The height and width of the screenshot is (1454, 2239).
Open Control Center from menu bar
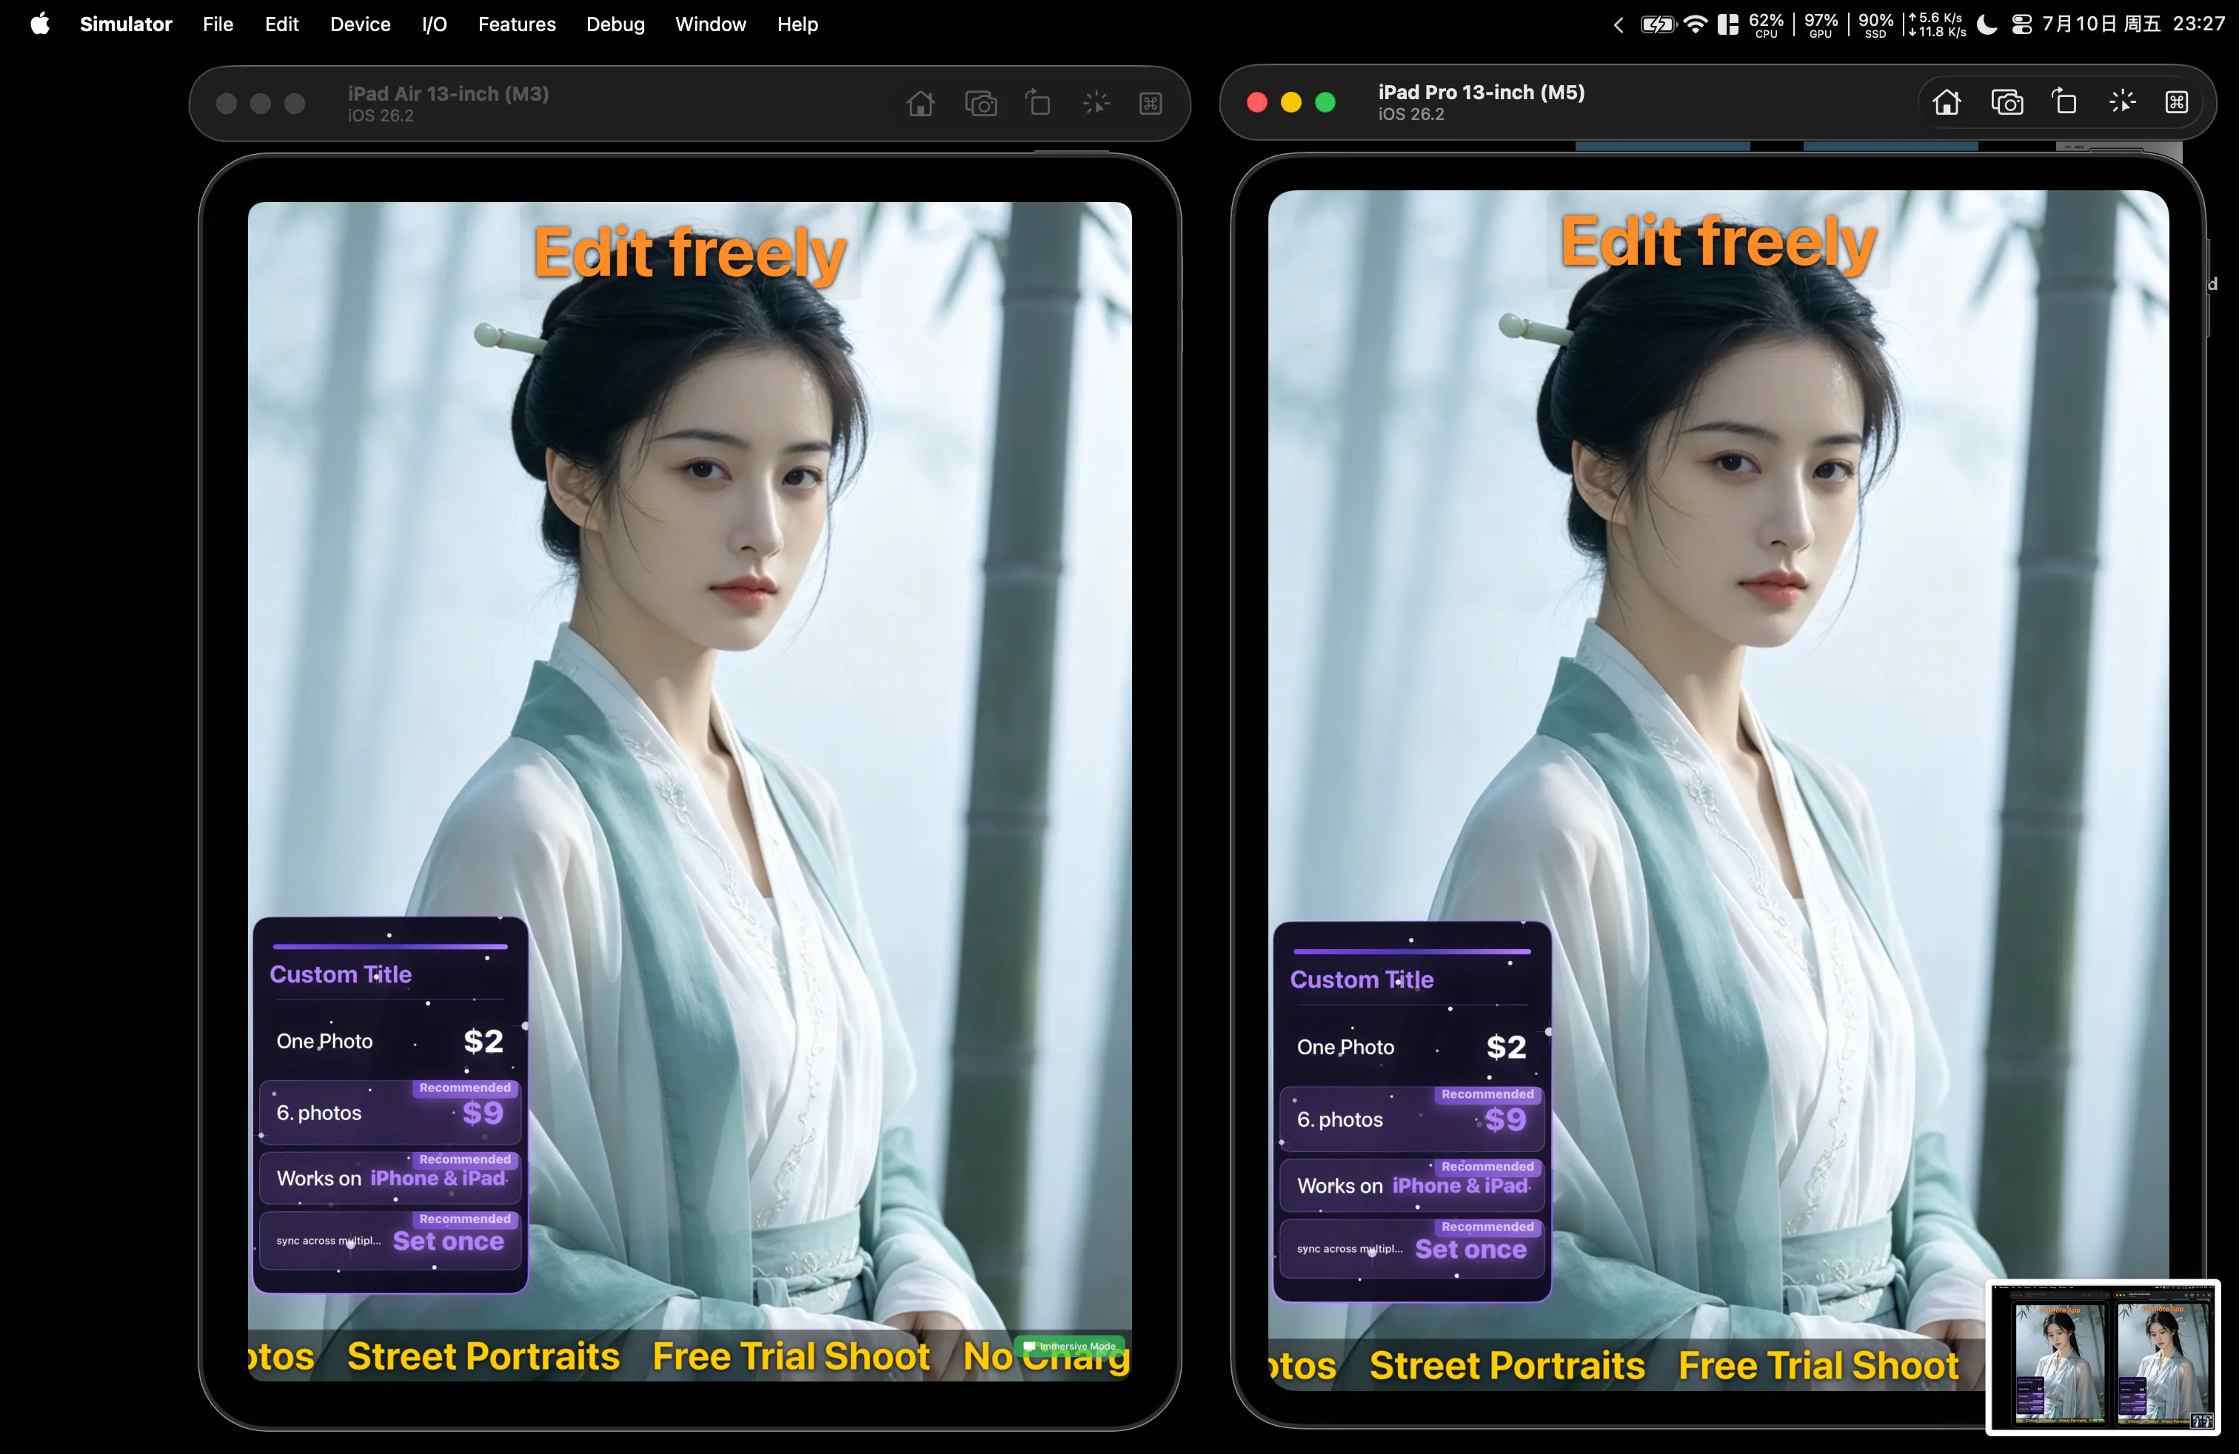[x=2021, y=24]
